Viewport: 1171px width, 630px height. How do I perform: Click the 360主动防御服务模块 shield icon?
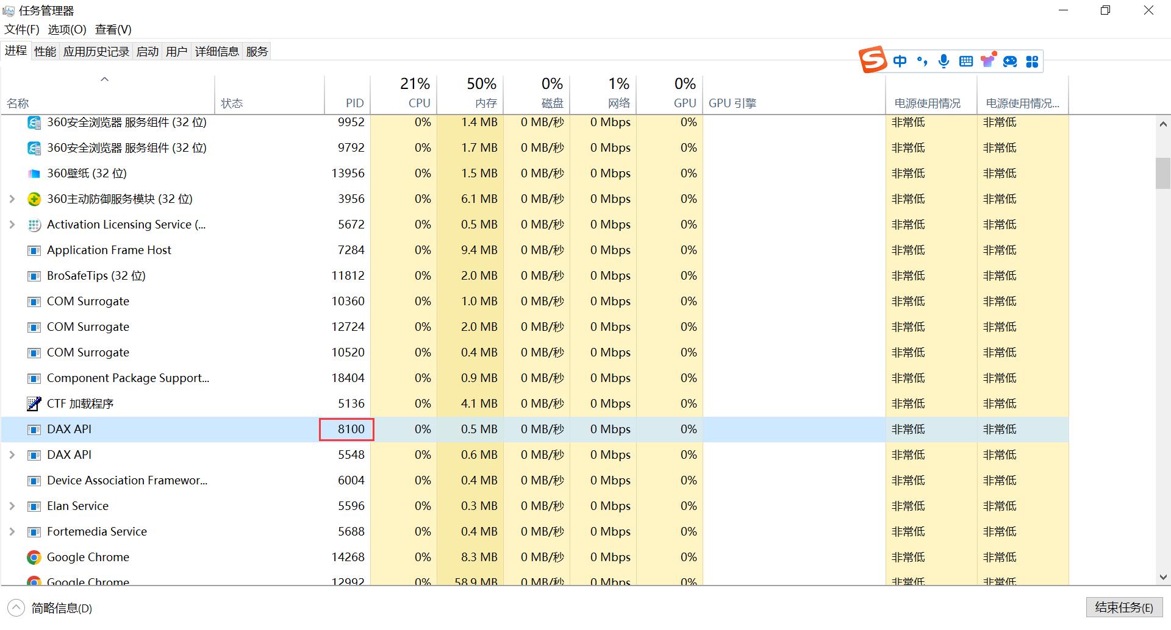pyautogui.click(x=34, y=199)
